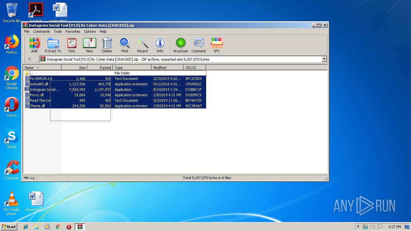Select Read This.txt file
Screen dimensions: 411x231
115,100
